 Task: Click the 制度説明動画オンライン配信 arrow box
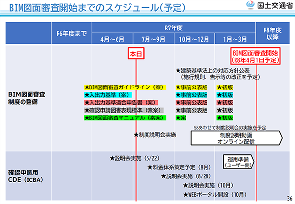tap(234, 137)
